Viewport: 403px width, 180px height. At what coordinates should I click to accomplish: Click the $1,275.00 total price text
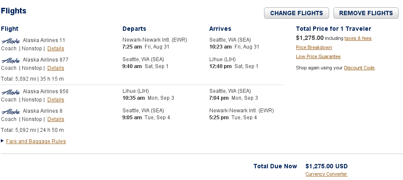[310, 38]
